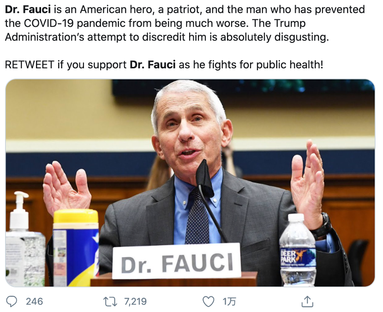Click the wristwatch in the photo
Image resolution: width=383 pixels, height=312 pixels.
[323, 226]
